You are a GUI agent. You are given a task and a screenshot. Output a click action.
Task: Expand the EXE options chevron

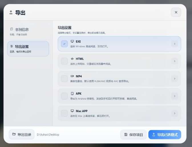(x=175, y=44)
